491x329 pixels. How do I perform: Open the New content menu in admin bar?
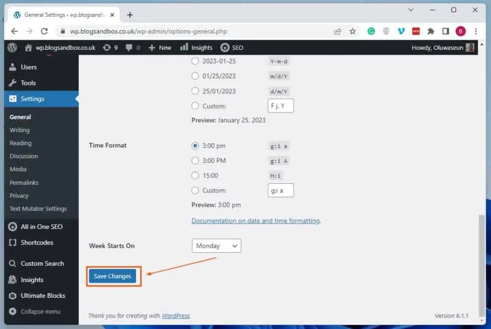tap(160, 47)
